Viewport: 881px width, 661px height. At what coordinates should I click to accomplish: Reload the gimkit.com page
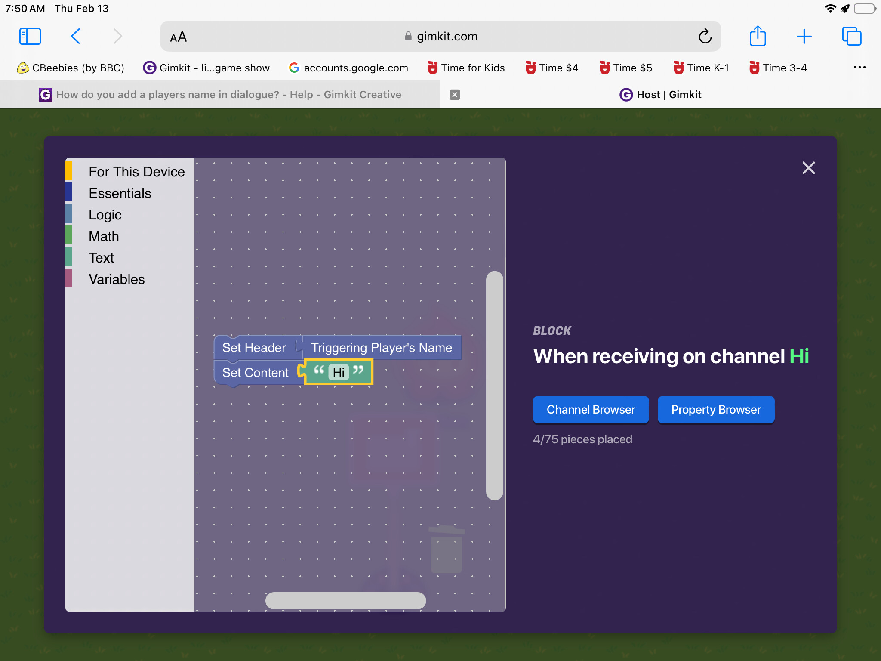pyautogui.click(x=704, y=36)
